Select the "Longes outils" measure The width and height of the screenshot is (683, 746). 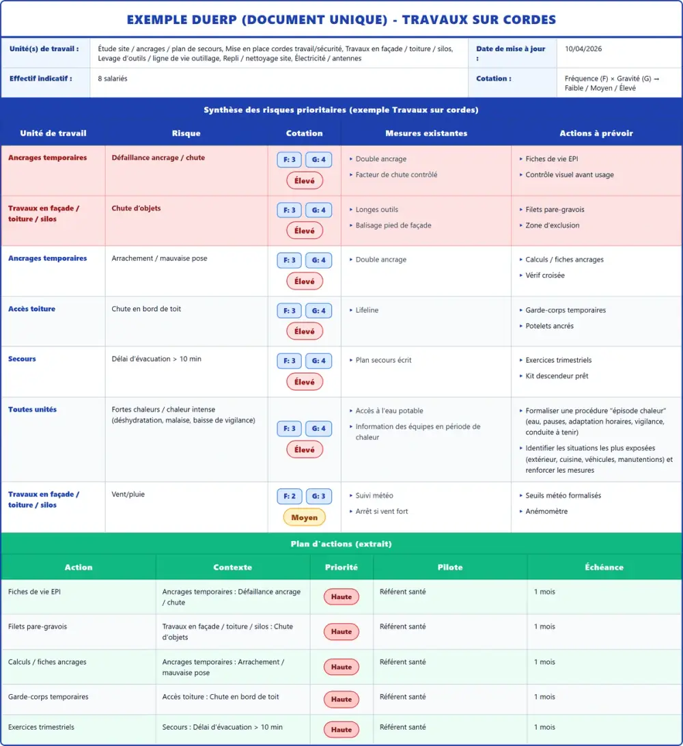pos(377,209)
